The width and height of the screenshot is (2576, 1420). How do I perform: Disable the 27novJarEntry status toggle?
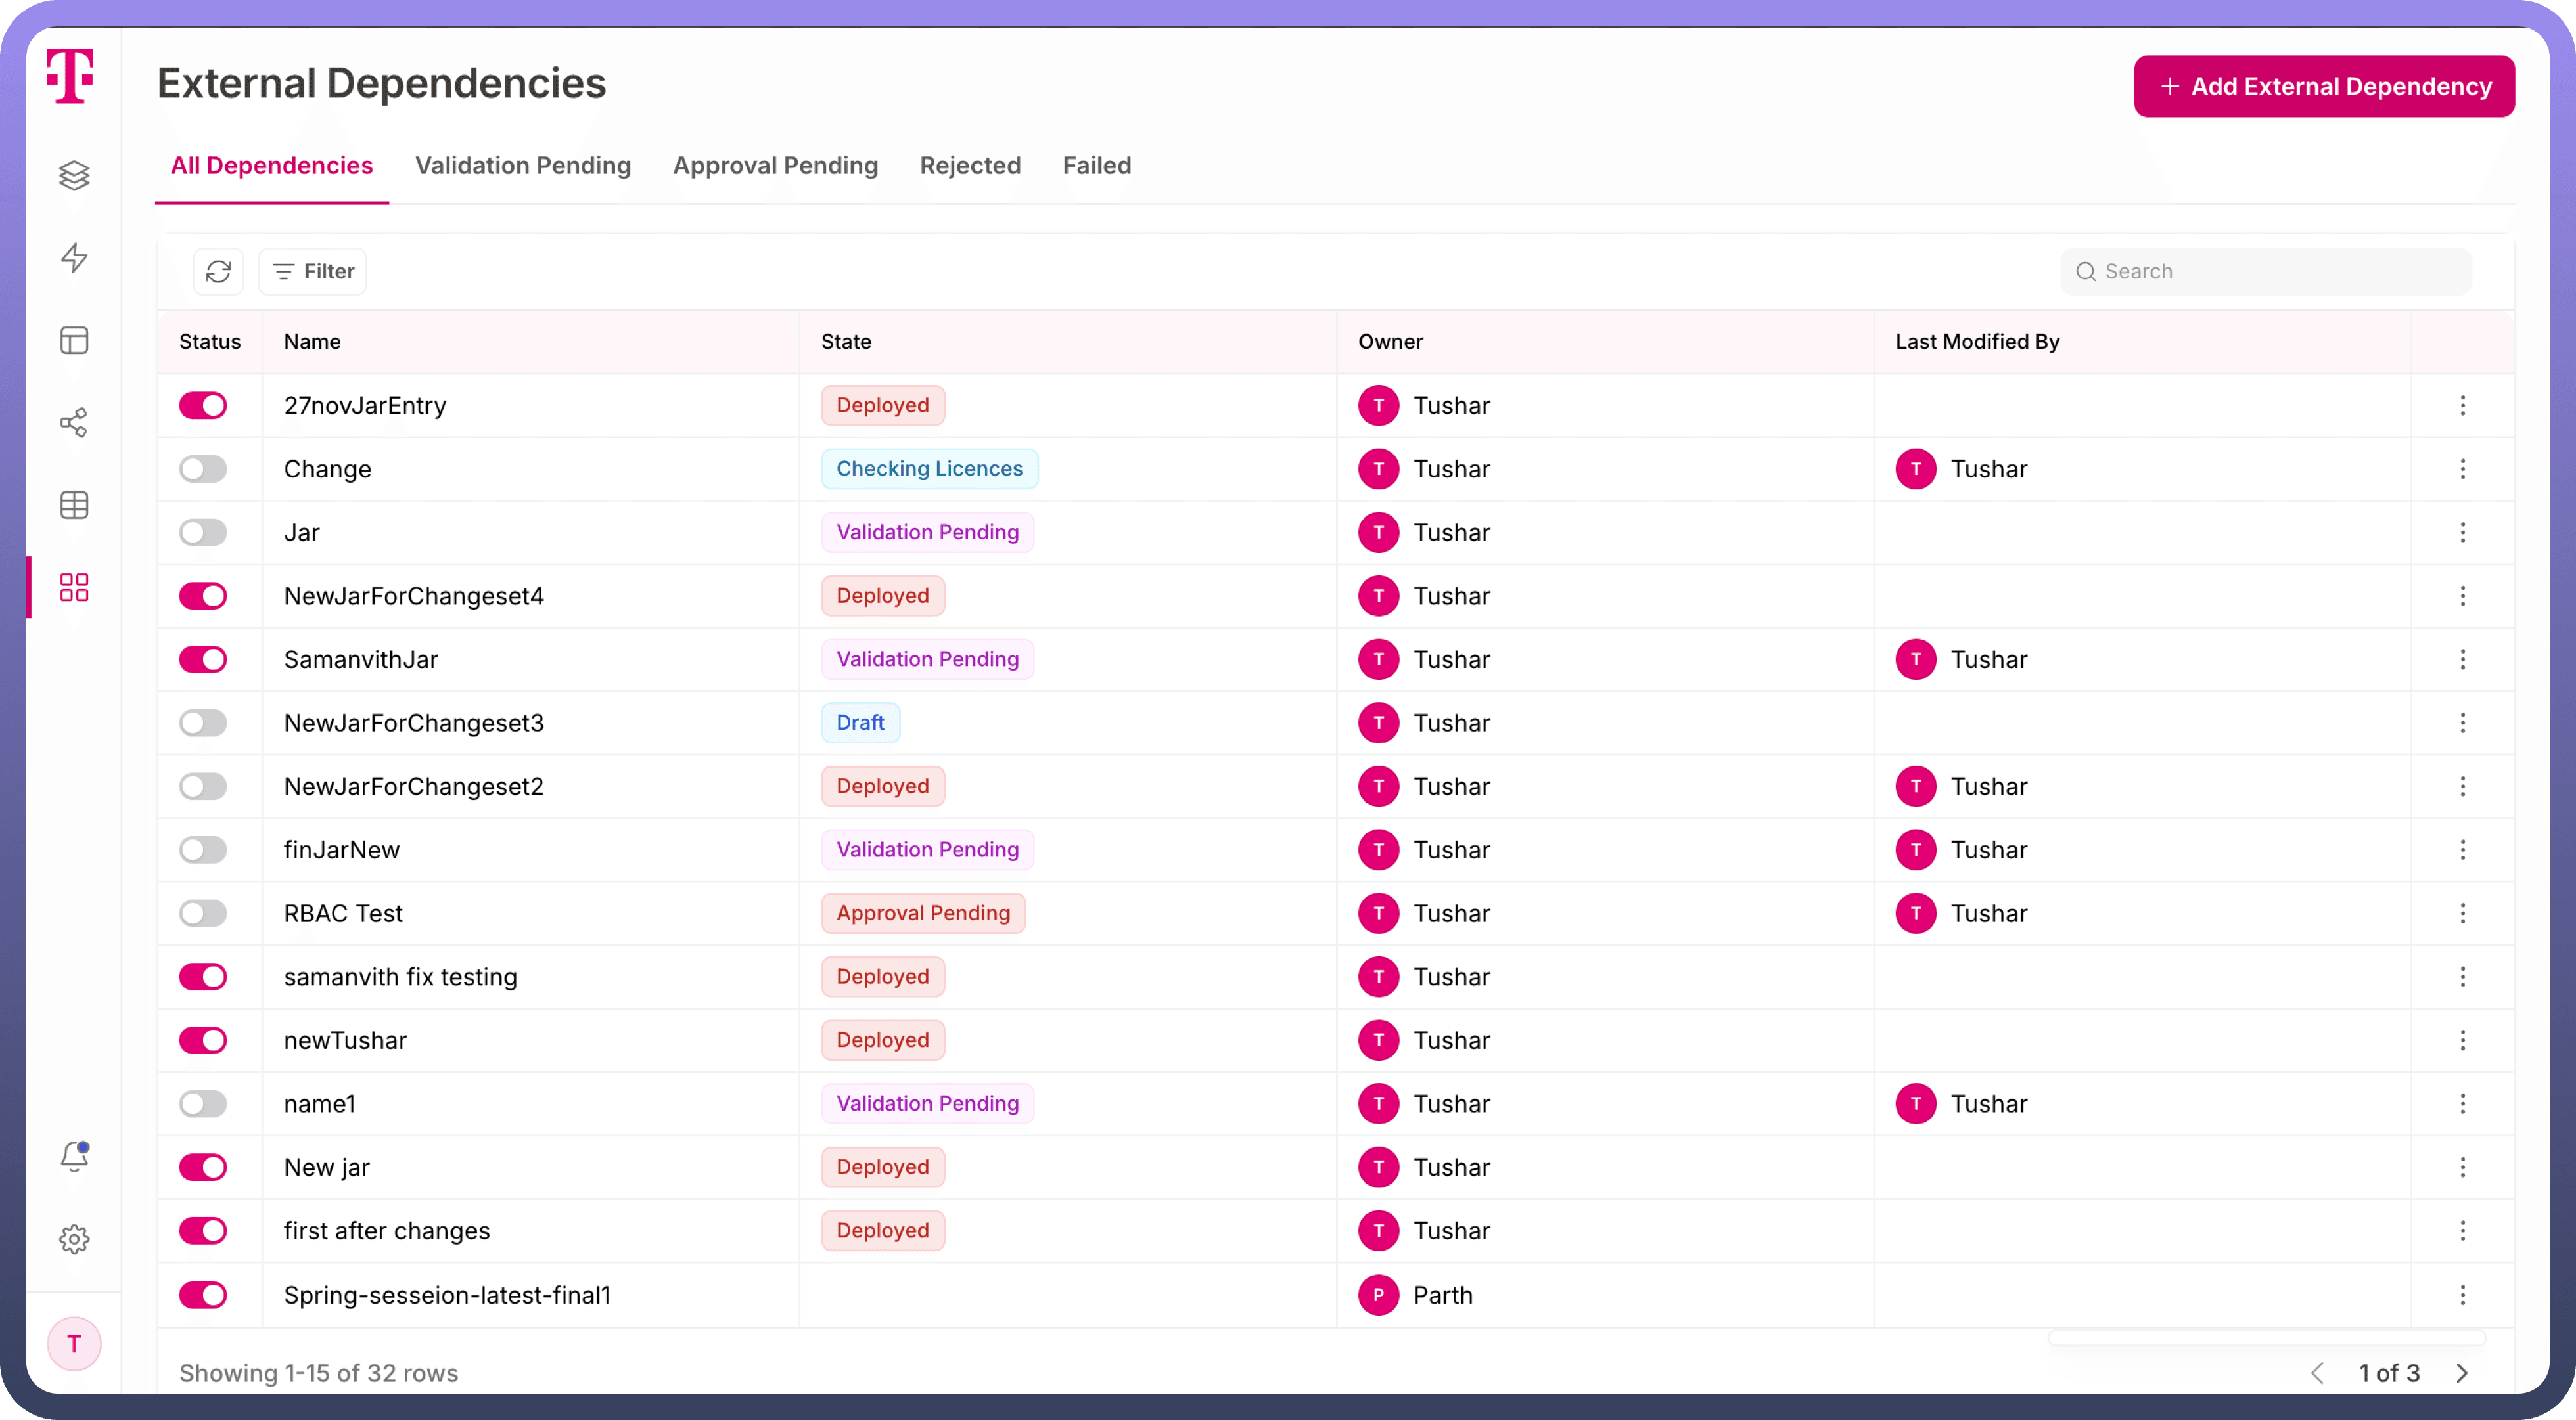click(x=203, y=406)
